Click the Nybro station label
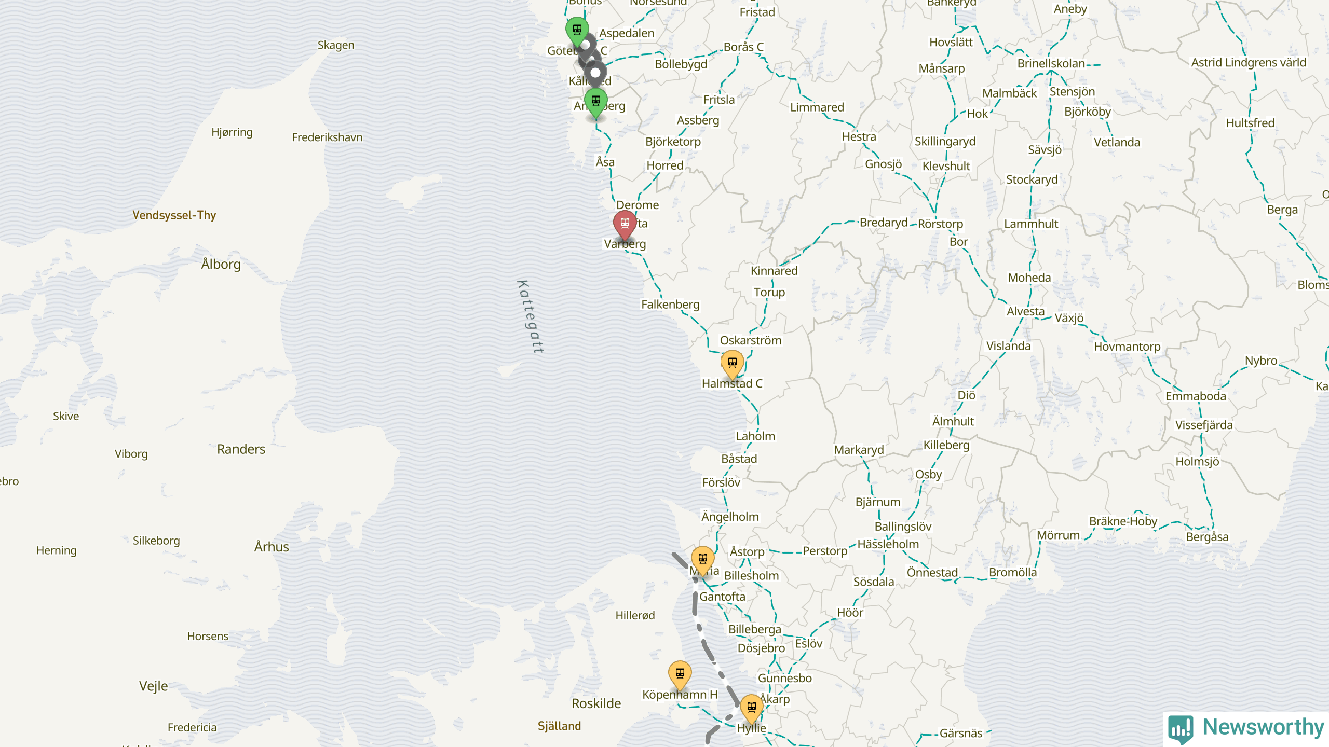1329x747 pixels. (1261, 361)
